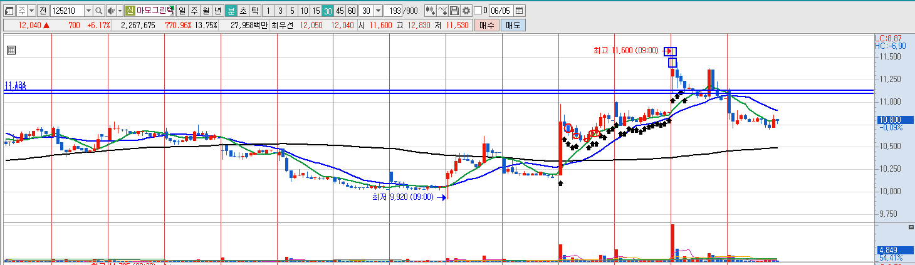
Task: Click the 최고 11,600 (09:00) high marker
Action: 625,51
